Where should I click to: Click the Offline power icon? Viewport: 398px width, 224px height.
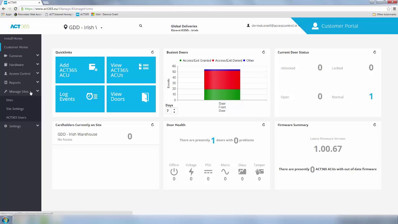coord(174,172)
